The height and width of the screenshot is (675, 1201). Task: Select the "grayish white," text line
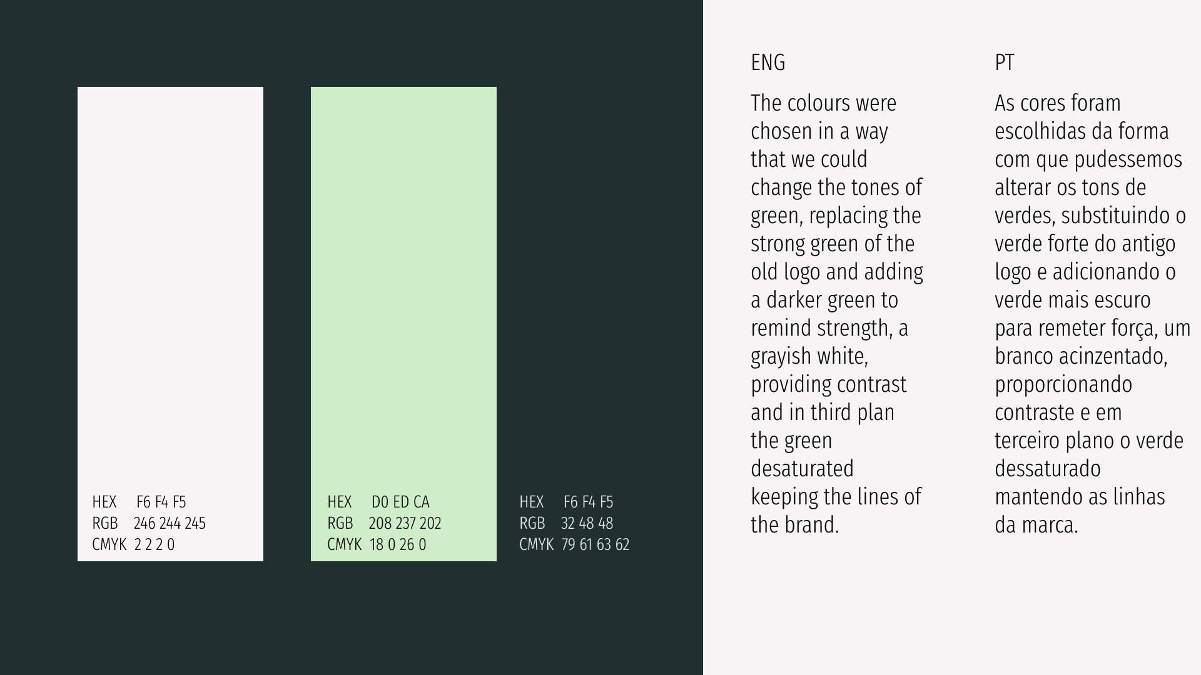pos(809,356)
